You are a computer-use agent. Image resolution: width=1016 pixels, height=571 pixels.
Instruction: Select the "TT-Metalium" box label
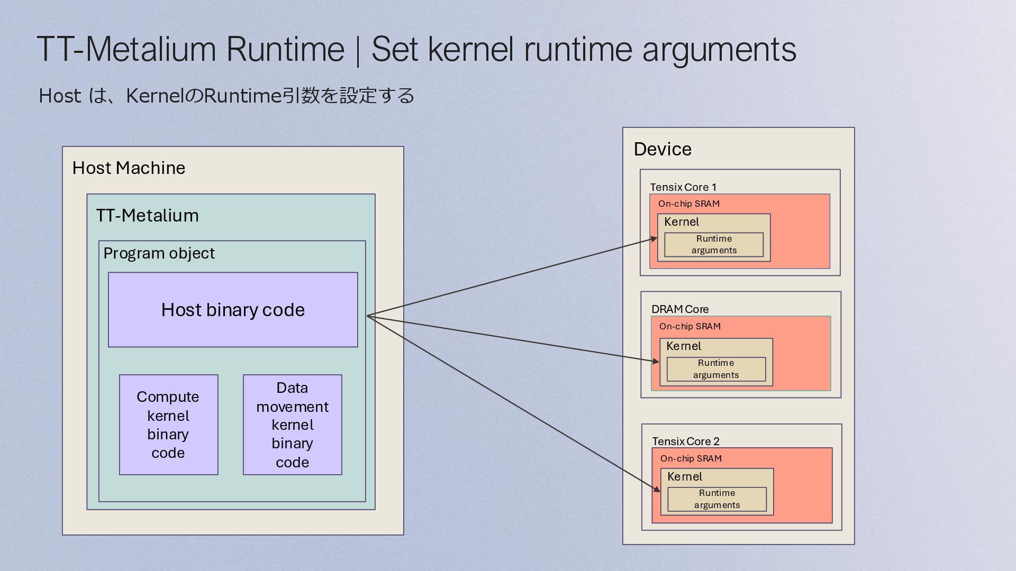[x=147, y=215]
